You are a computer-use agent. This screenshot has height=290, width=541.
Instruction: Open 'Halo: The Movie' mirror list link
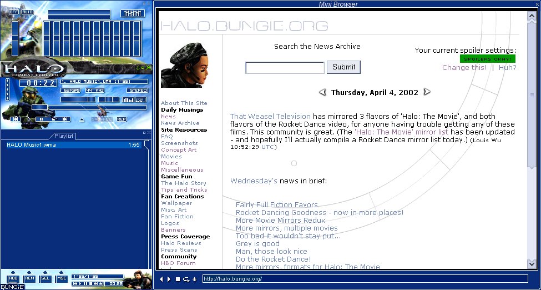click(401, 132)
